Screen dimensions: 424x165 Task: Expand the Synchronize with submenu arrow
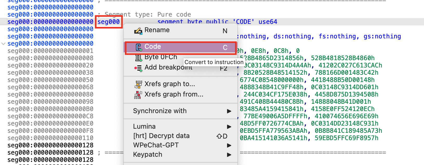point(229,111)
